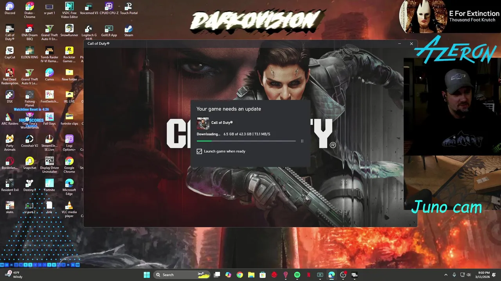Open the Destiny 2 shortcut
Viewport: 501px width, 281px height.
[x=29, y=186]
